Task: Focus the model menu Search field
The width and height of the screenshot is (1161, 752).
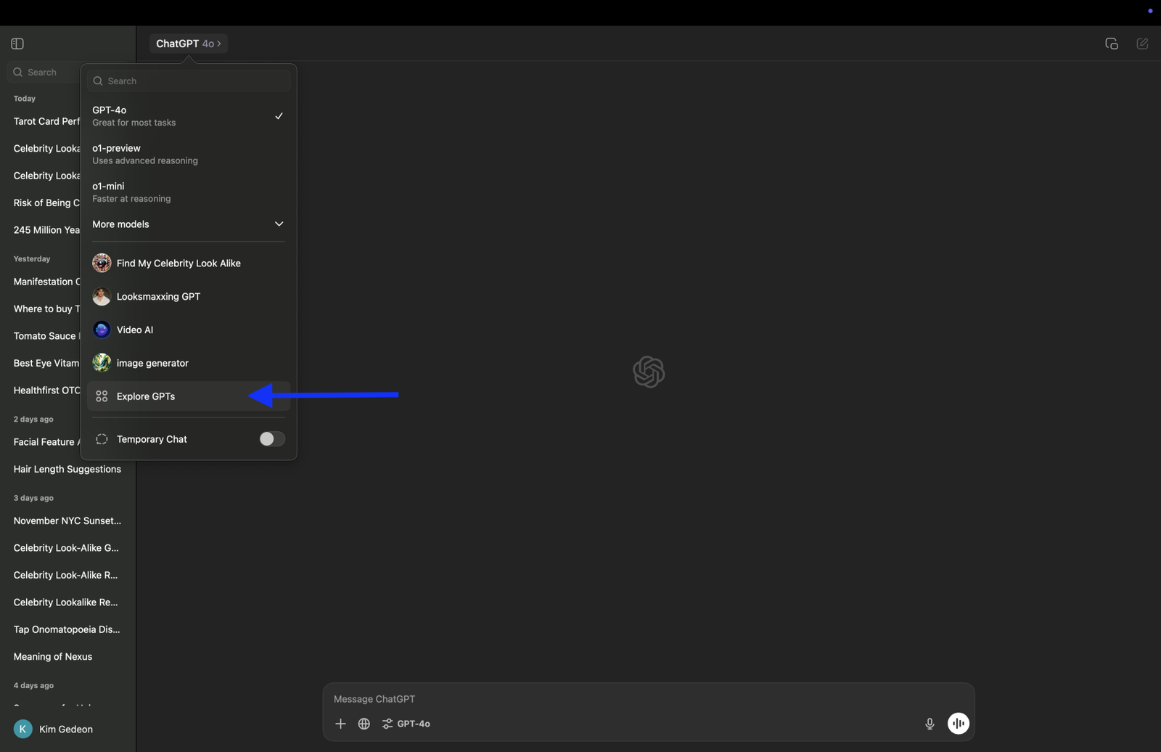Action: [x=189, y=81]
